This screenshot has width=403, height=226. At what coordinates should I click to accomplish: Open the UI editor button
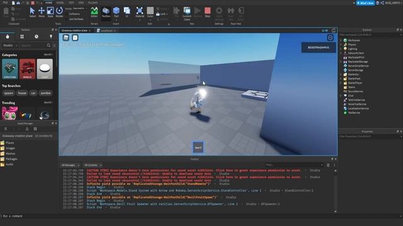pyautogui.click(x=127, y=12)
